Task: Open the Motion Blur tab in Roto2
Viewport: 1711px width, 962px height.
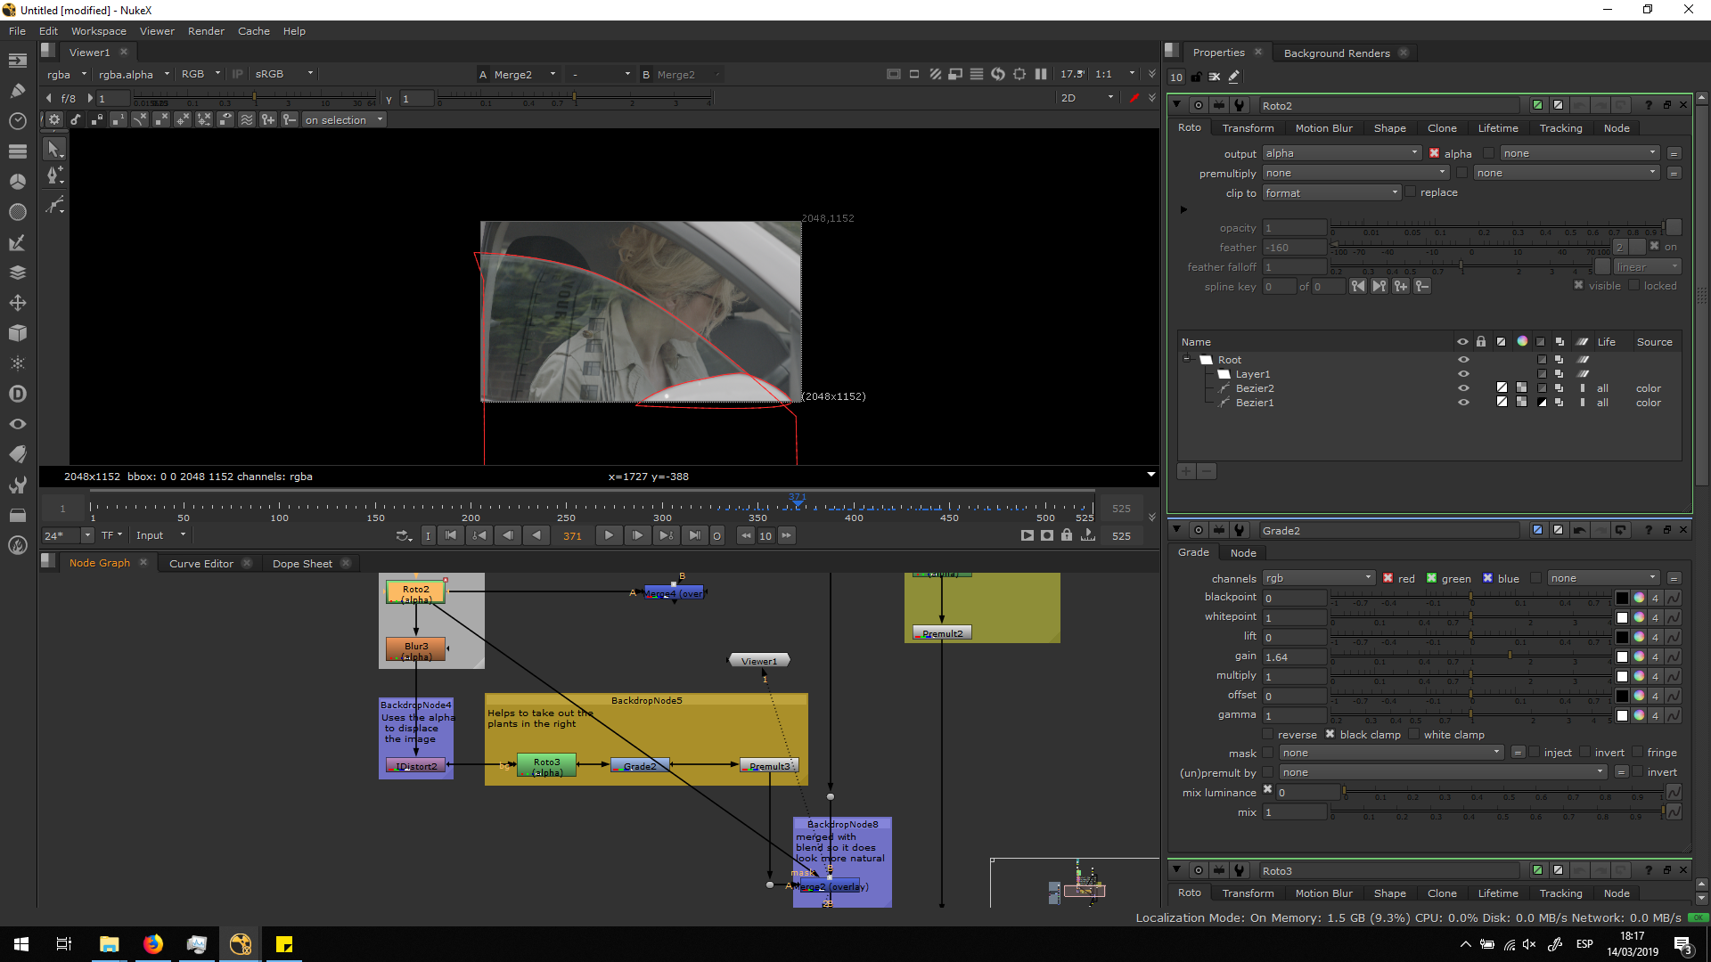Action: pyautogui.click(x=1323, y=128)
